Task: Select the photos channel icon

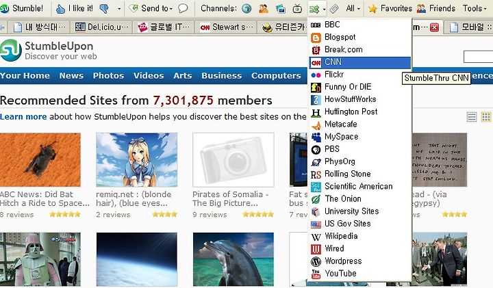Action: pyautogui.click(x=280, y=9)
